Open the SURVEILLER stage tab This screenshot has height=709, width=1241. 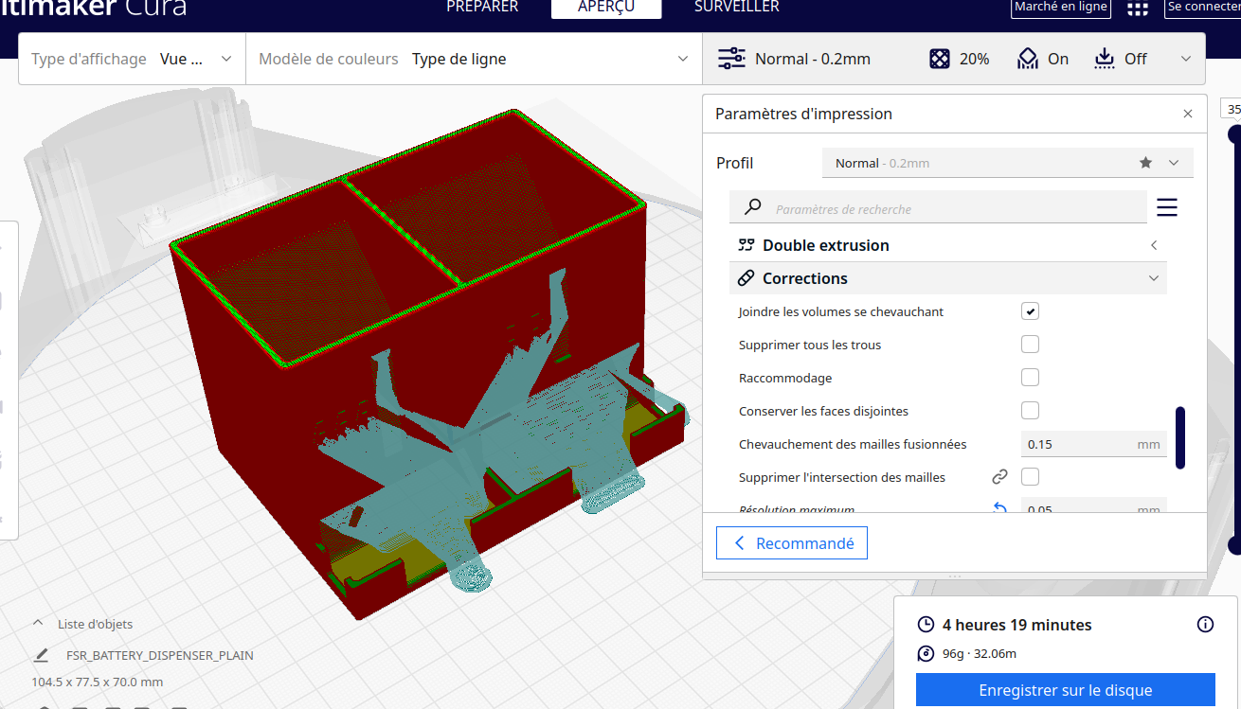pyautogui.click(x=737, y=8)
